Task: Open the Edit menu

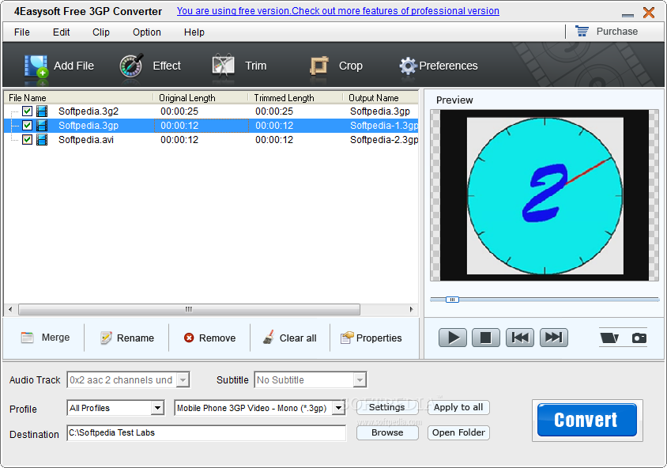Action: (62, 32)
